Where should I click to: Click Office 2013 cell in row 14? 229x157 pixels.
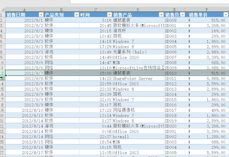tap(138, 84)
